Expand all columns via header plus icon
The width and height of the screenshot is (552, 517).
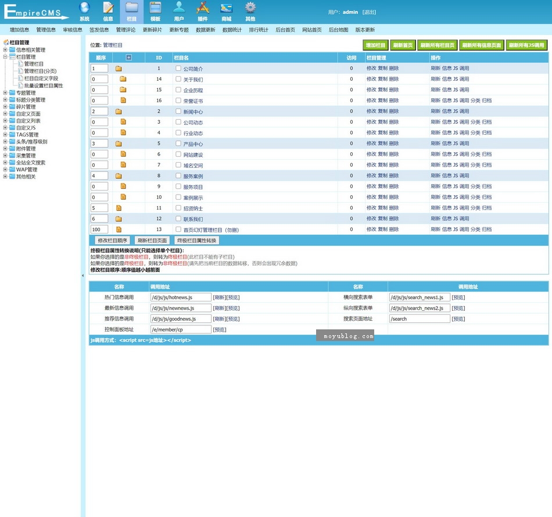point(129,58)
